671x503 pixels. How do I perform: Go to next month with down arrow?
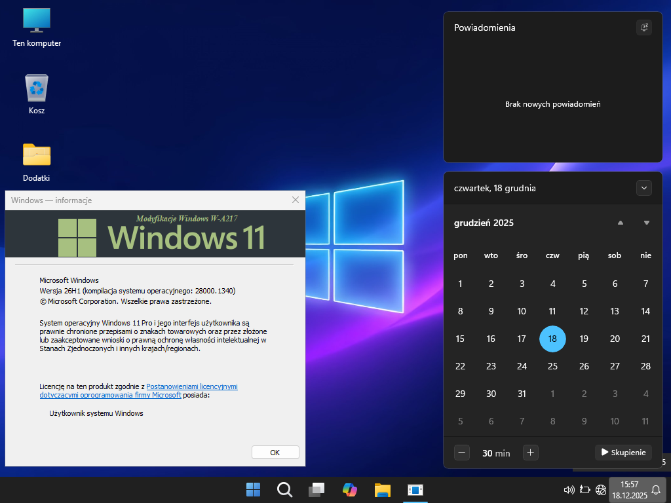[x=646, y=223]
